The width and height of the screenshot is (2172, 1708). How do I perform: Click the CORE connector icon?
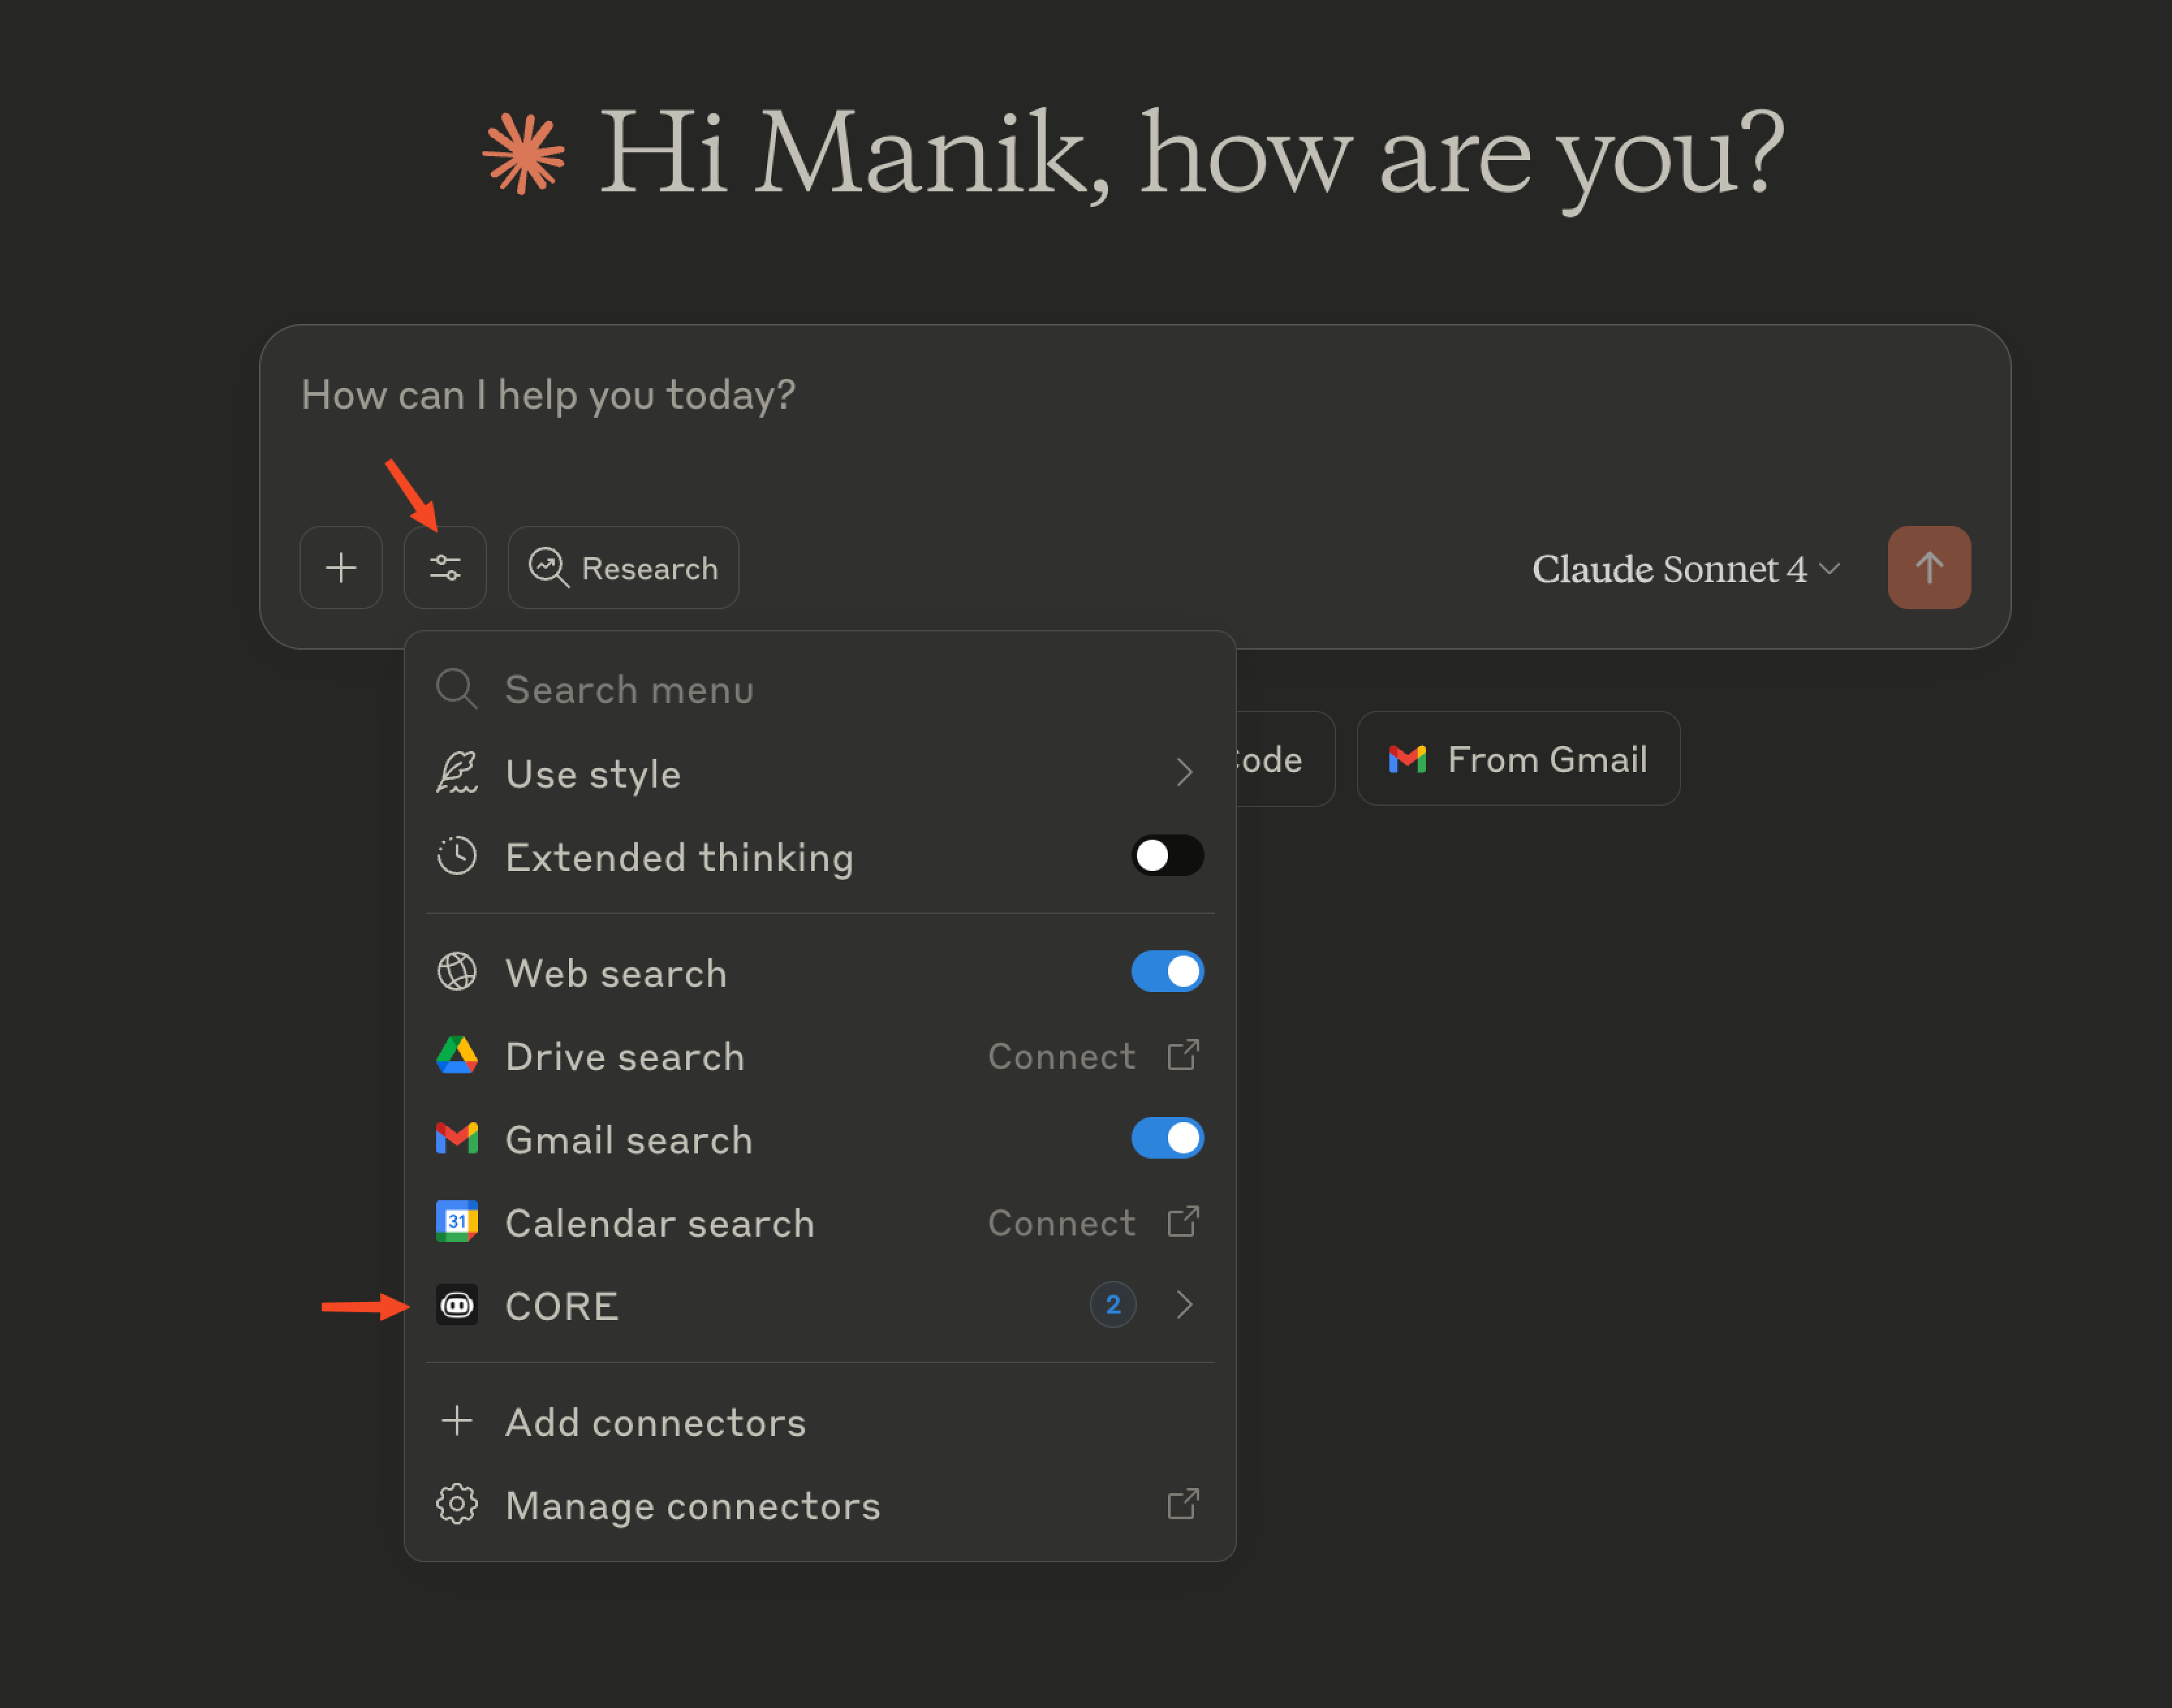coord(457,1305)
